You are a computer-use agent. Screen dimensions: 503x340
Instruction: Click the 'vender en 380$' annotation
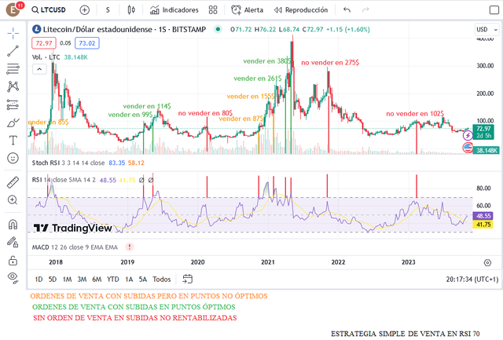point(267,61)
